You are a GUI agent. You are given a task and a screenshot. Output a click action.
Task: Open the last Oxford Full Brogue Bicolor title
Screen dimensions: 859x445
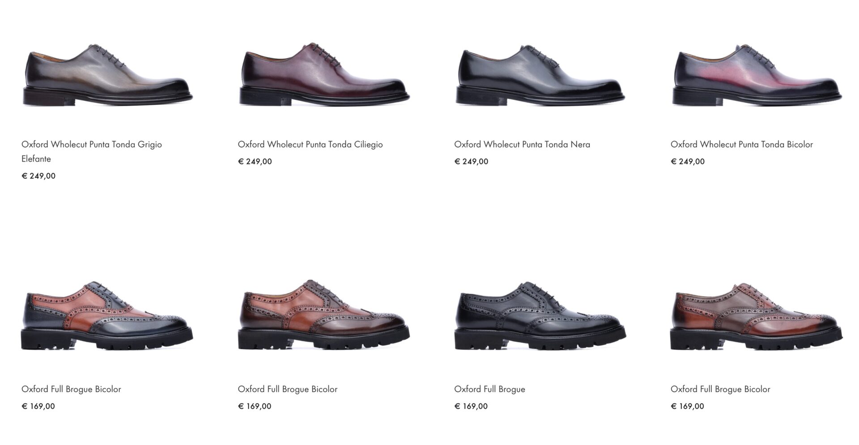tap(720, 389)
